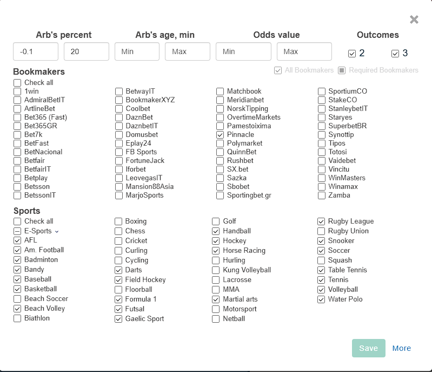The width and height of the screenshot is (432, 372).
Task: Enable the Polymarket bookmaker checkbox
Action: tap(220, 143)
